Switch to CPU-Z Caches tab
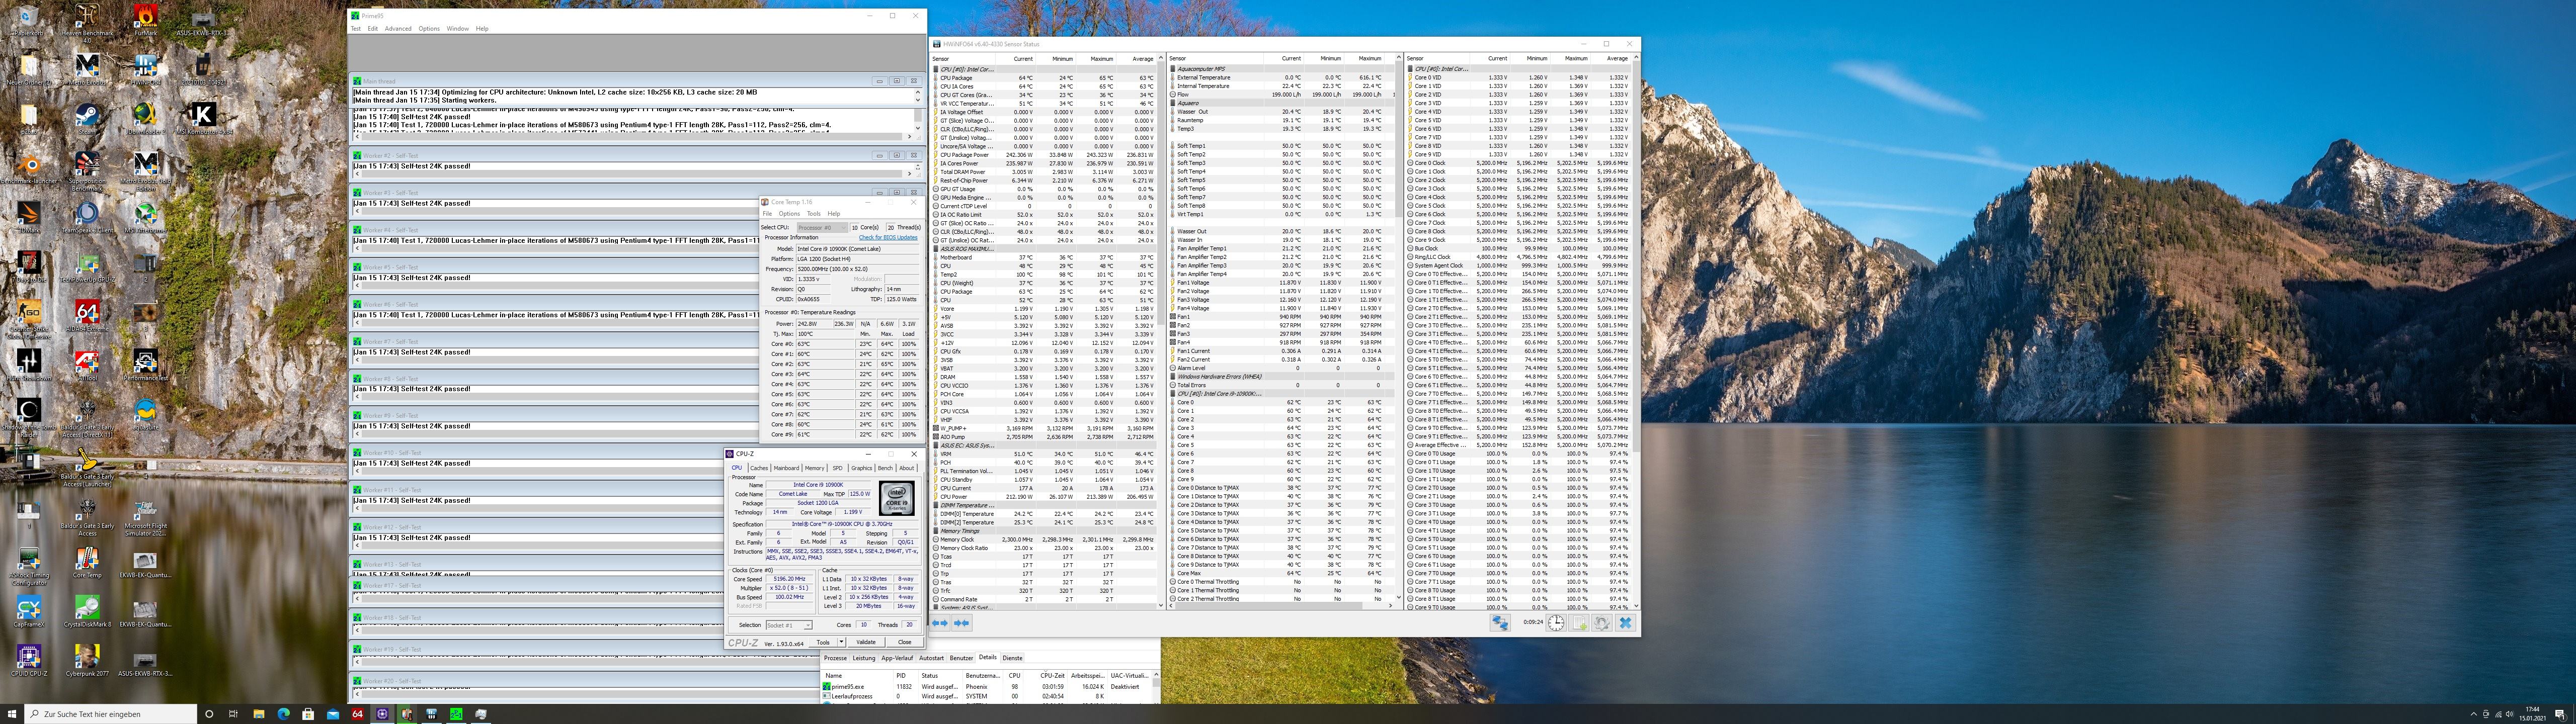The image size is (2576, 724). pyautogui.click(x=759, y=468)
